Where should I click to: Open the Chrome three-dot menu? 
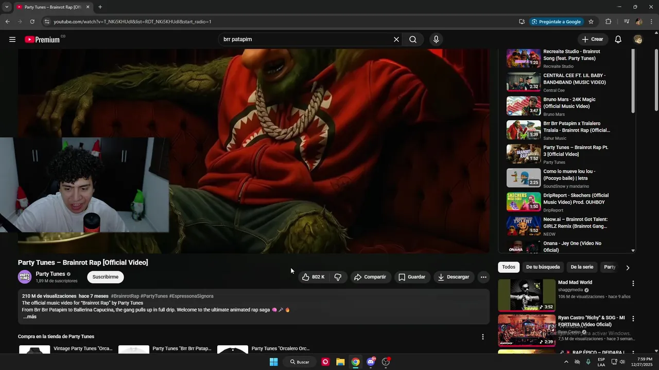[x=652, y=22]
